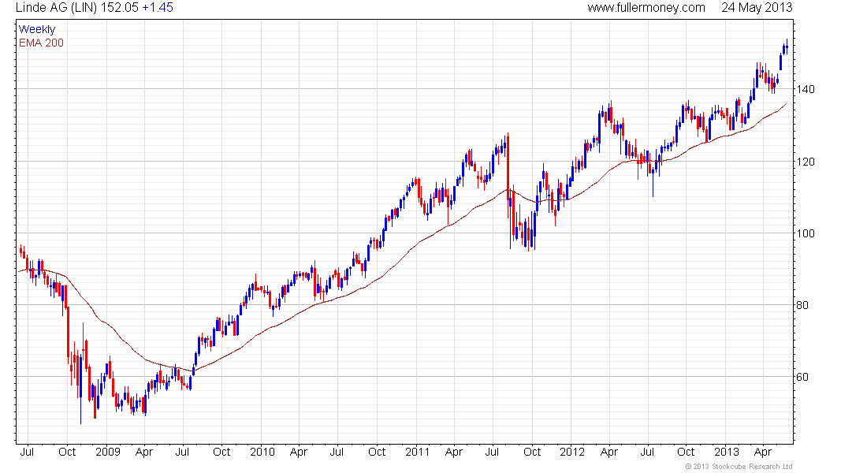This screenshot has height=473, width=867.
Task: Click the x-axis year label '2009'
Action: (x=108, y=452)
